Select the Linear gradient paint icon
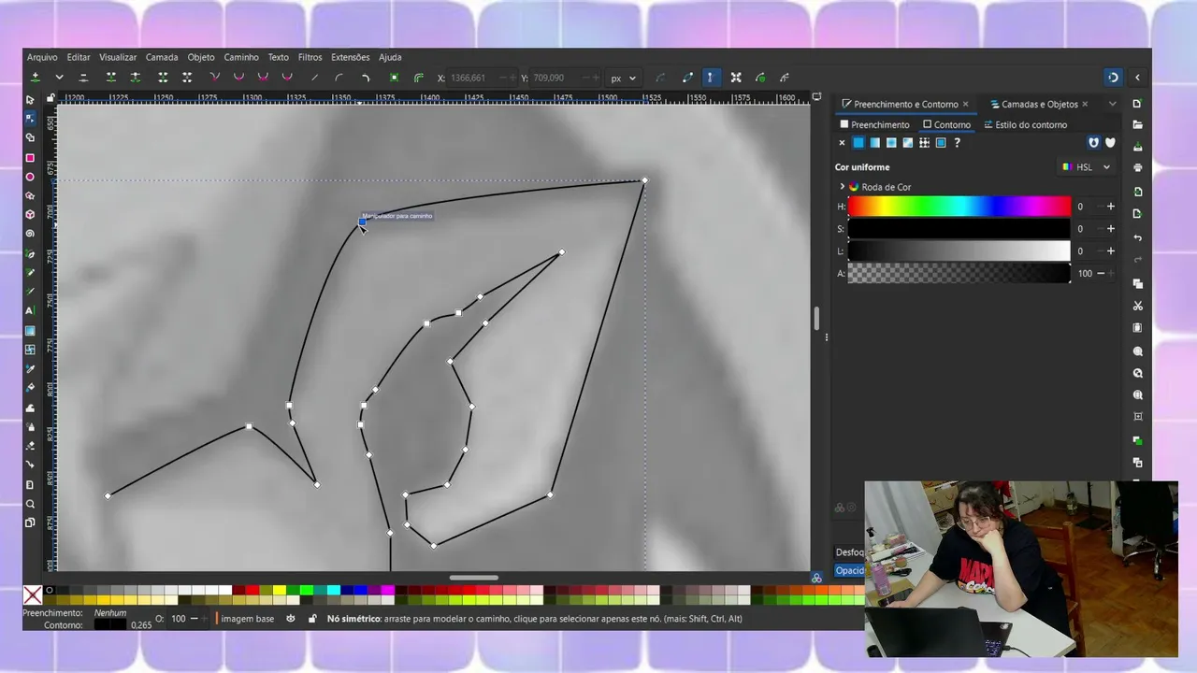 click(x=874, y=143)
